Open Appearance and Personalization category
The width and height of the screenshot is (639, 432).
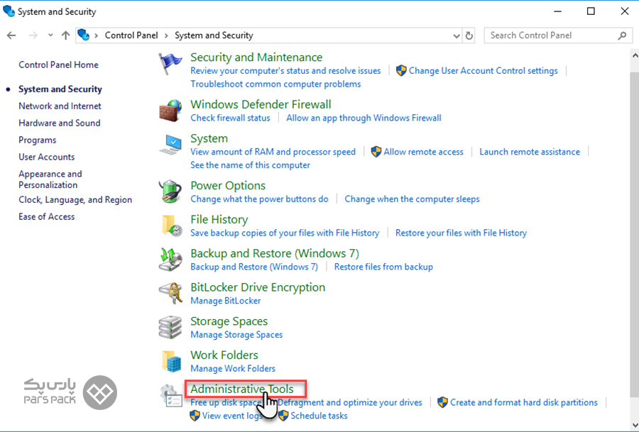click(x=50, y=179)
